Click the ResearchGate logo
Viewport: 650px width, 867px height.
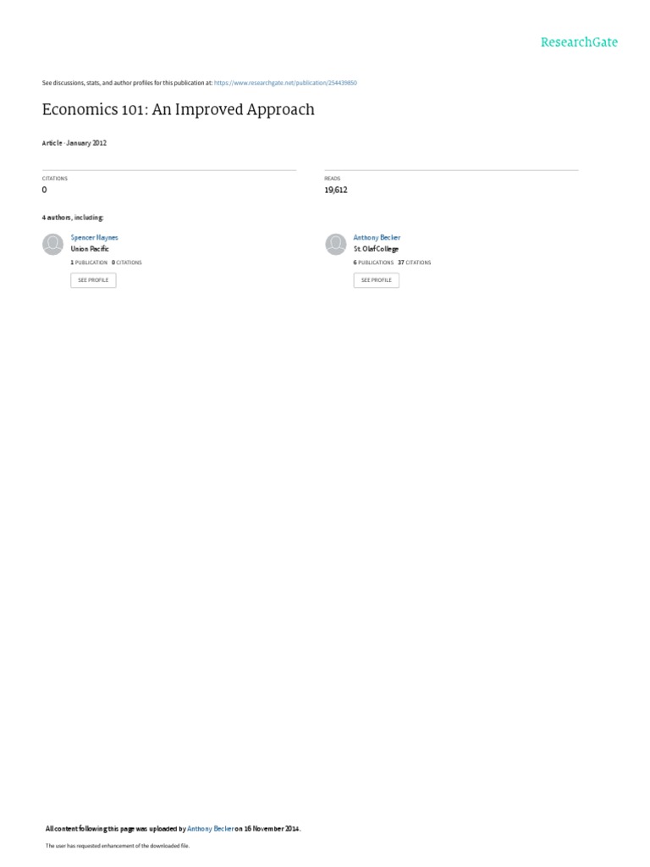(579, 42)
